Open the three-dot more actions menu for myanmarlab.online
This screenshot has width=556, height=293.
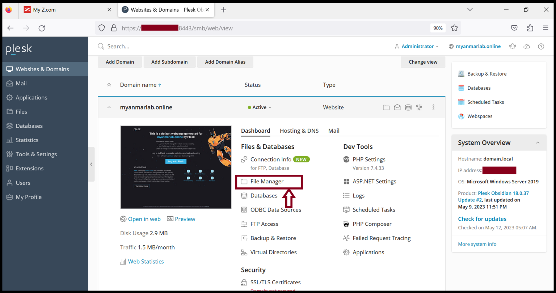(x=433, y=107)
